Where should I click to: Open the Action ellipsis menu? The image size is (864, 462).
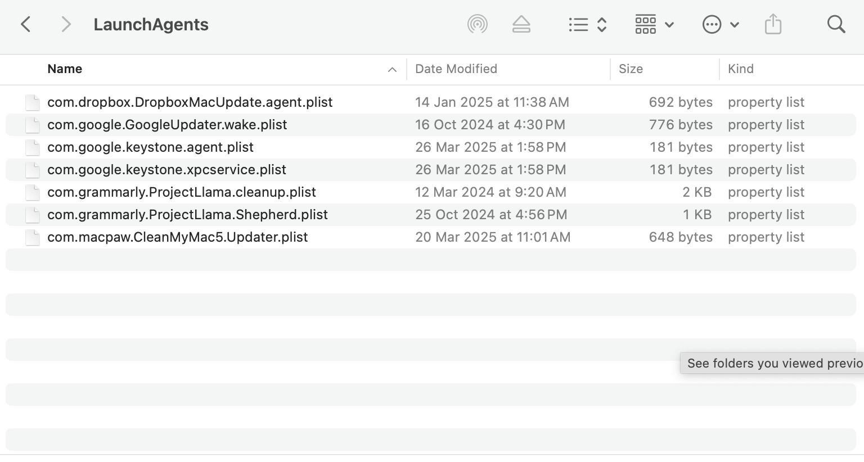[720, 24]
